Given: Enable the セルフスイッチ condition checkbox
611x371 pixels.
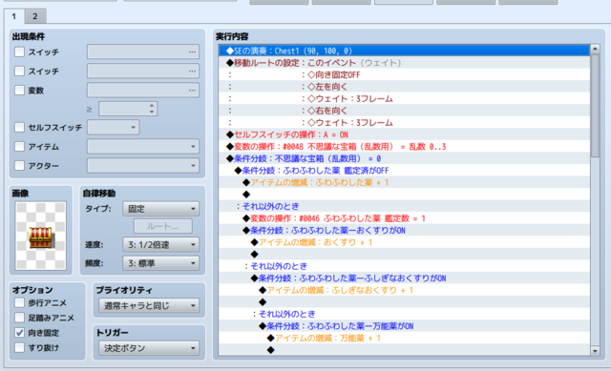Looking at the screenshot, I should click(x=19, y=127).
